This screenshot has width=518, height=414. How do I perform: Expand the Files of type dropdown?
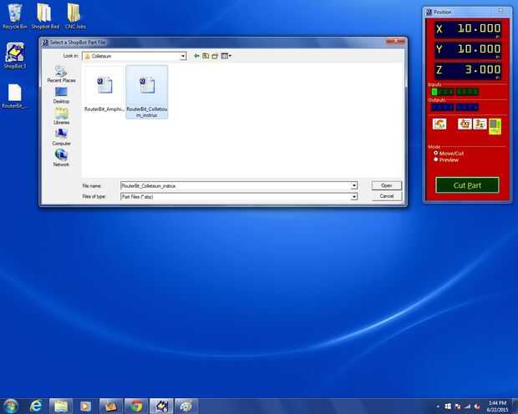click(x=353, y=197)
